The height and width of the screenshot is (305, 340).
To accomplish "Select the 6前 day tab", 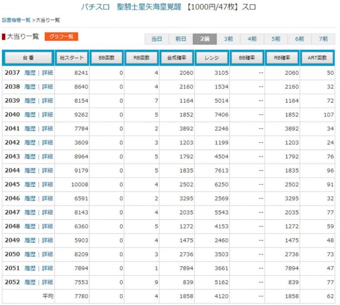I will (300, 39).
